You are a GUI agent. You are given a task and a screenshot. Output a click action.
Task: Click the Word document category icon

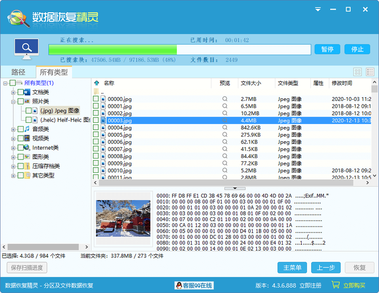click(27, 92)
